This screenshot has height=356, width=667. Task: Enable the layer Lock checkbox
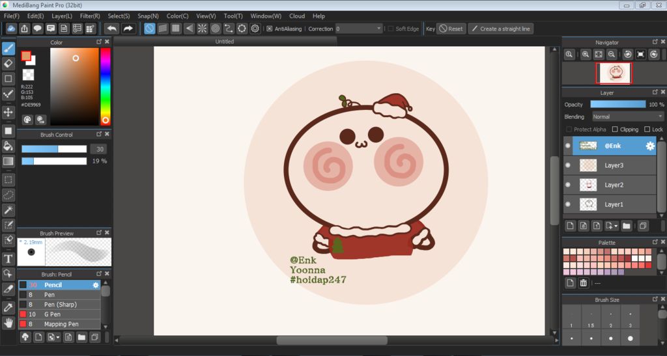pyautogui.click(x=647, y=129)
